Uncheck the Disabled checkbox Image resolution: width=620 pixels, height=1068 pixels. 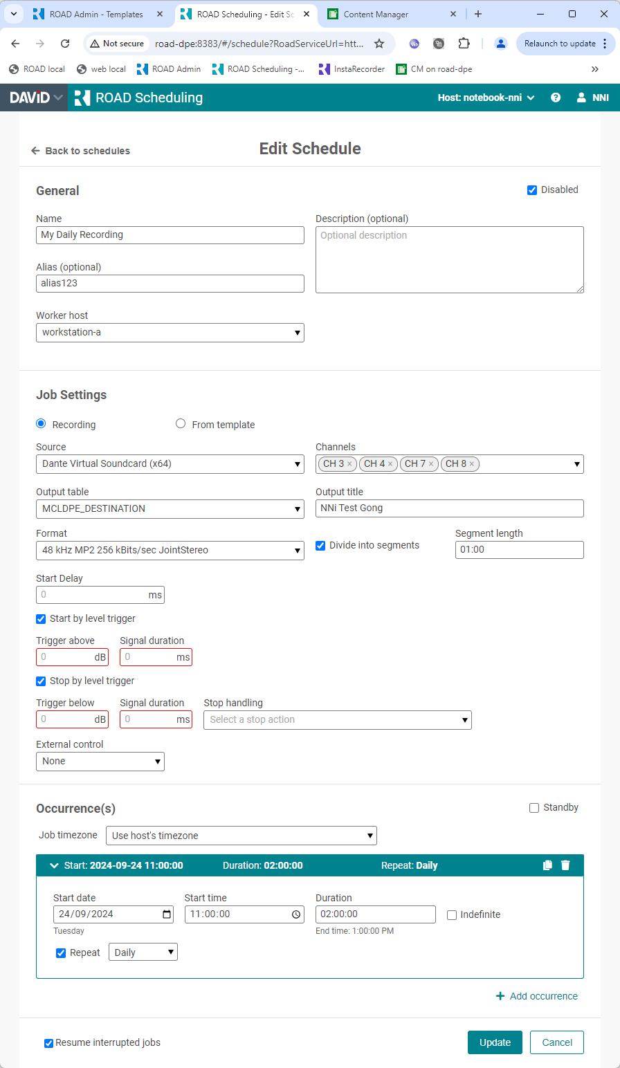click(x=532, y=190)
